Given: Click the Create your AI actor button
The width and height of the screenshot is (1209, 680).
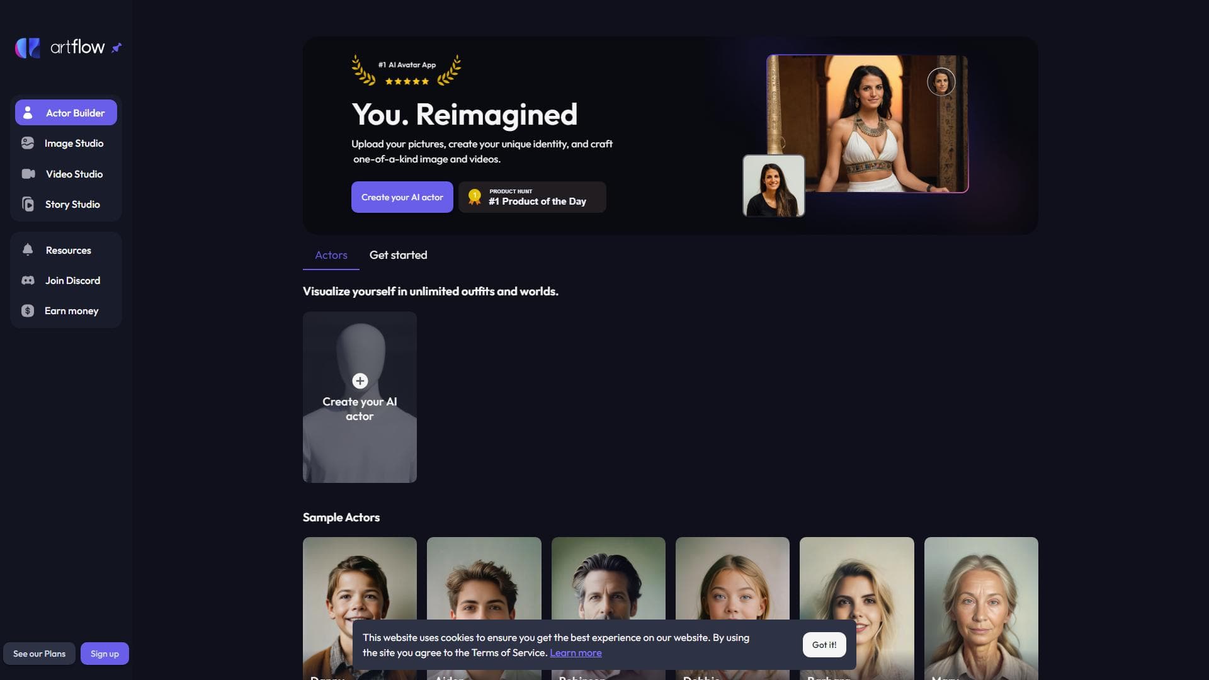Looking at the screenshot, I should point(402,197).
